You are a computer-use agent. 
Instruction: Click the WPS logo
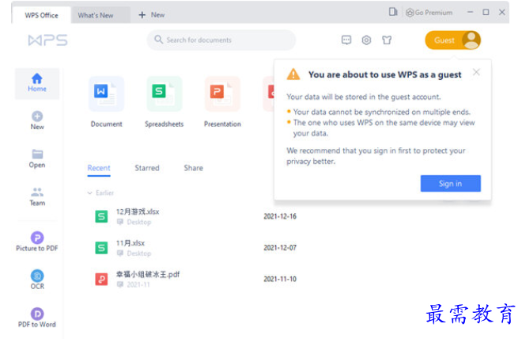click(x=48, y=40)
